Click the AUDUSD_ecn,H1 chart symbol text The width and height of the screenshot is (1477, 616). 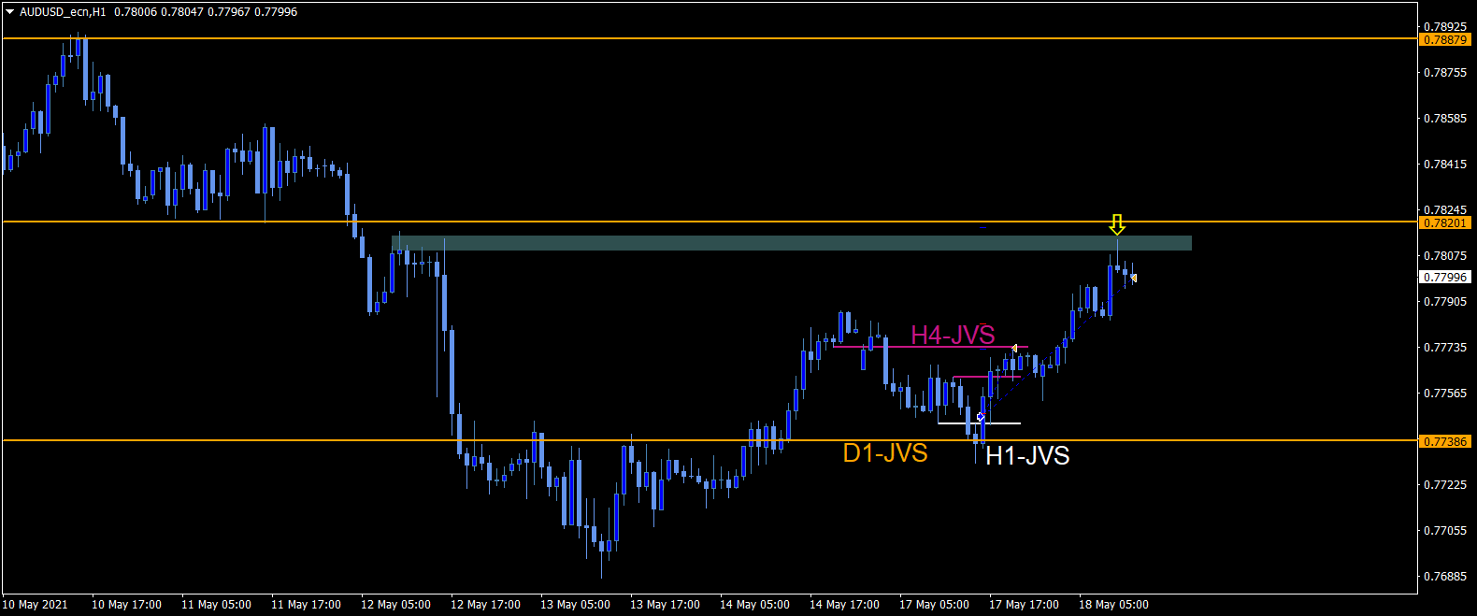point(63,12)
